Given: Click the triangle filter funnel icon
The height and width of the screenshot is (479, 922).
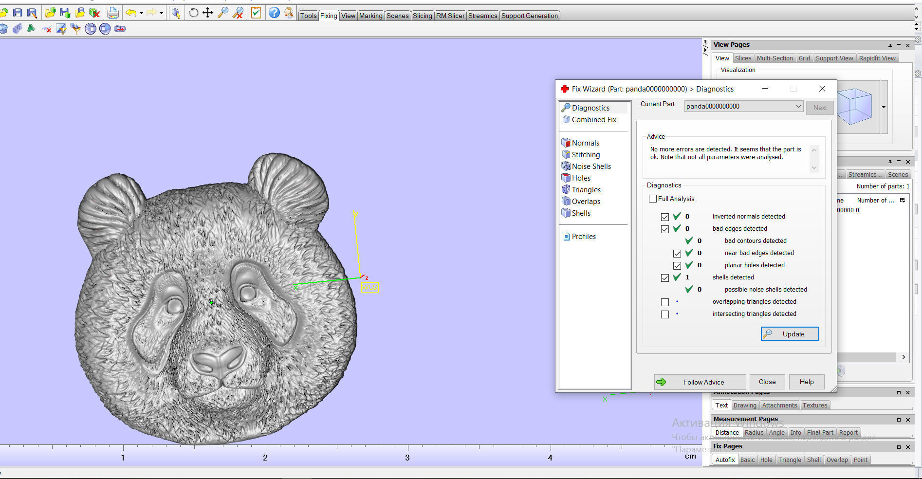Looking at the screenshot, I should click(61, 29).
